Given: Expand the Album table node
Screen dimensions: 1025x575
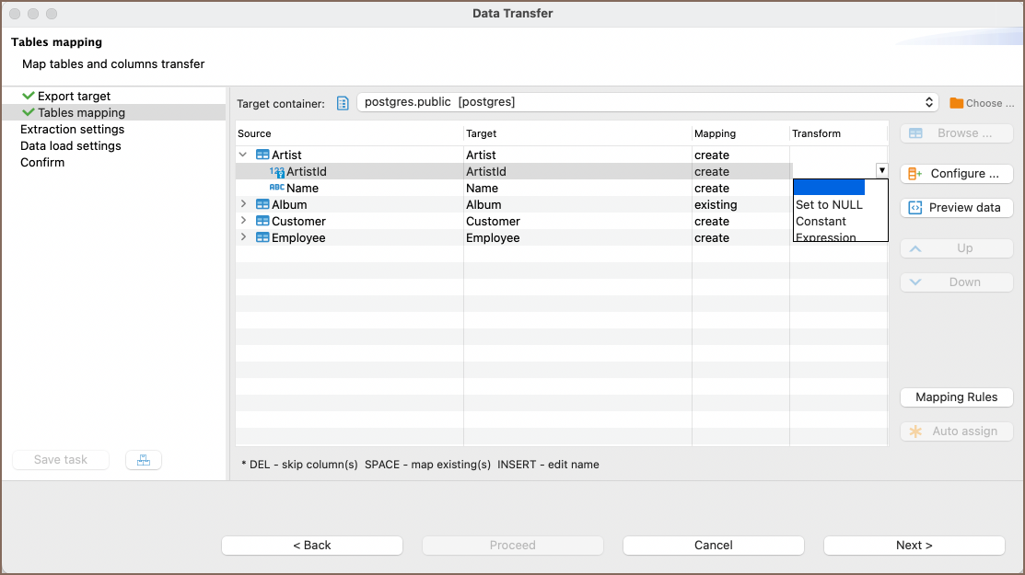Looking at the screenshot, I should click(244, 205).
